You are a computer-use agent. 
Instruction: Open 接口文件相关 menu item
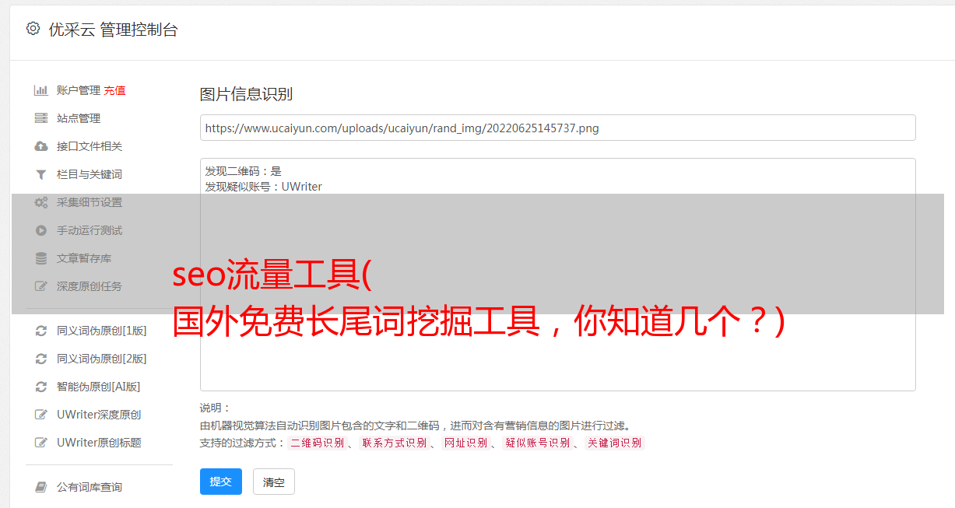coord(90,146)
